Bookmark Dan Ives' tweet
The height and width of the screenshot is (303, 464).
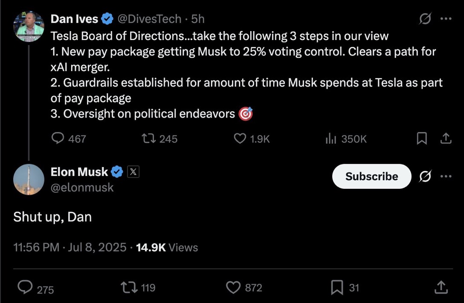pyautogui.click(x=422, y=138)
